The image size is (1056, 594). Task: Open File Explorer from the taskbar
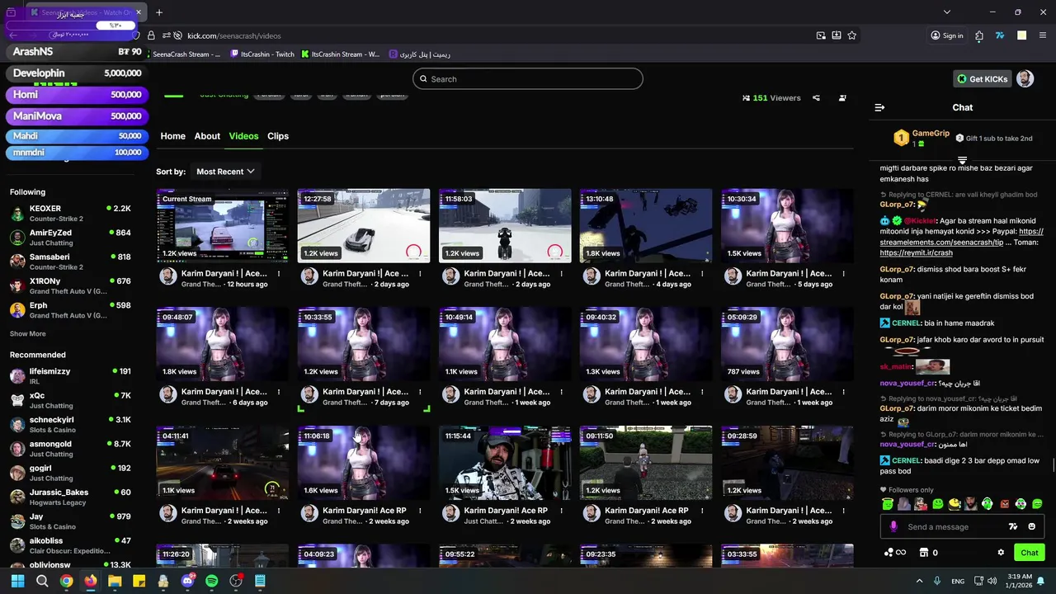(115, 581)
